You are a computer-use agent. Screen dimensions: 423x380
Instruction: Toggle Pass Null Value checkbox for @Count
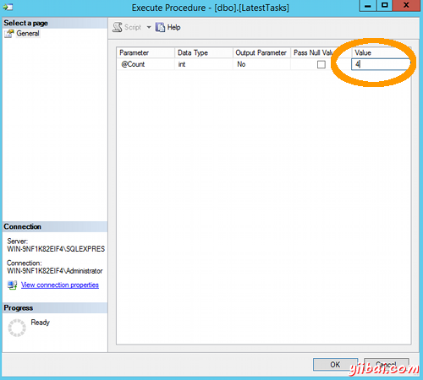(321, 64)
